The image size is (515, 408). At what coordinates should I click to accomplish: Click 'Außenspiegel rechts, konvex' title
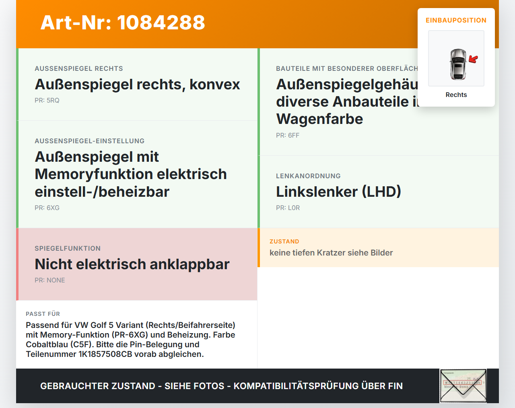[137, 84]
